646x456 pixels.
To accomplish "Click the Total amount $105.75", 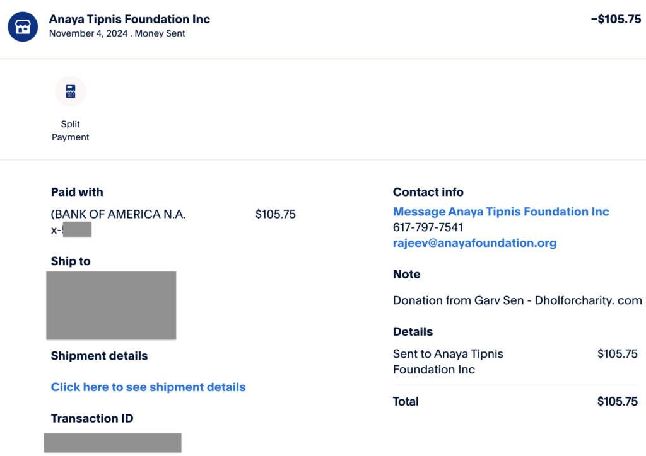I will (617, 402).
